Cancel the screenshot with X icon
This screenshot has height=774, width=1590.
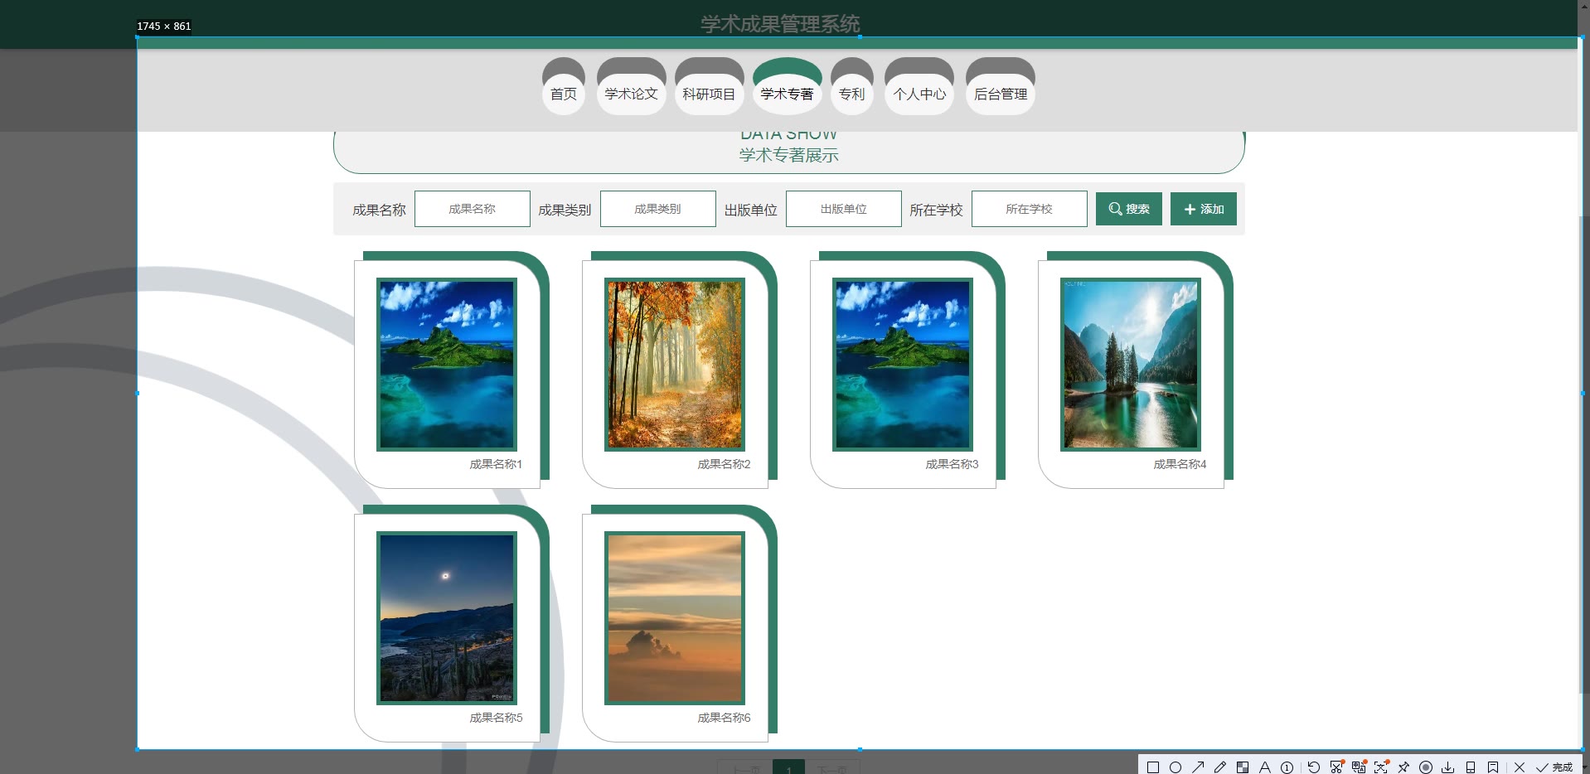tap(1520, 767)
